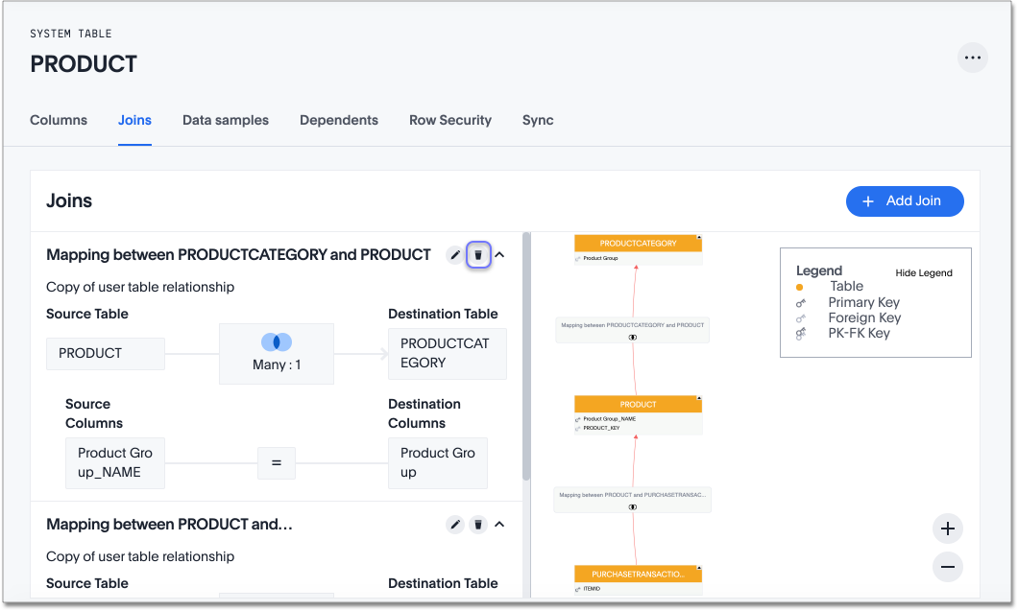Collapse the PRODUCT table node in diagram
This screenshot has height=611, width=1018.
pos(699,398)
